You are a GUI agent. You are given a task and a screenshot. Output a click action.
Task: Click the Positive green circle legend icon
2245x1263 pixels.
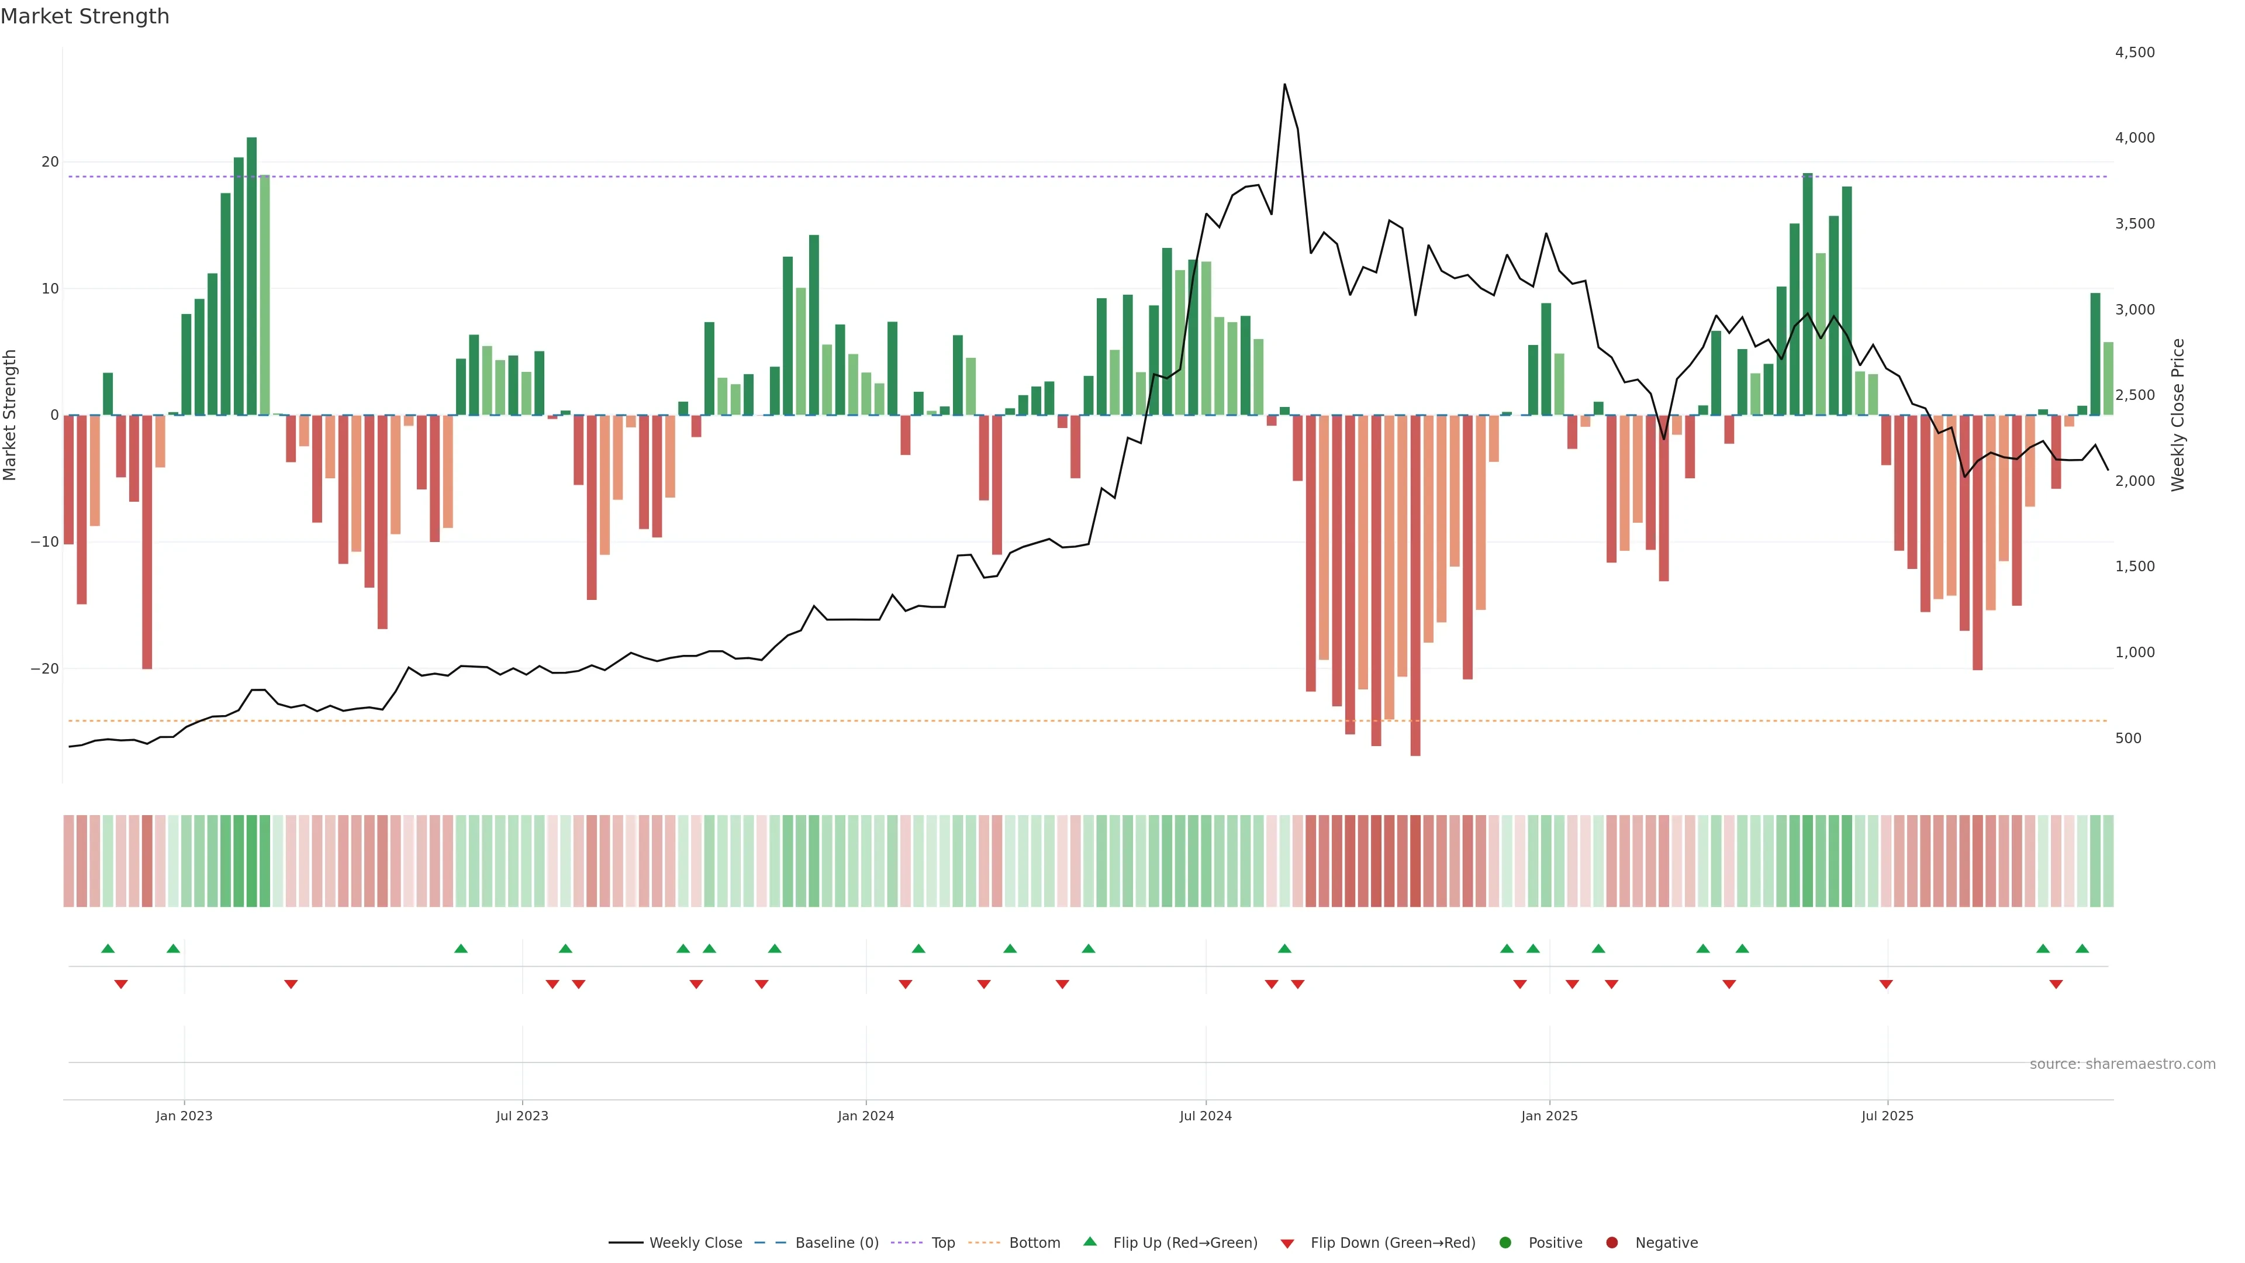[1505, 1243]
